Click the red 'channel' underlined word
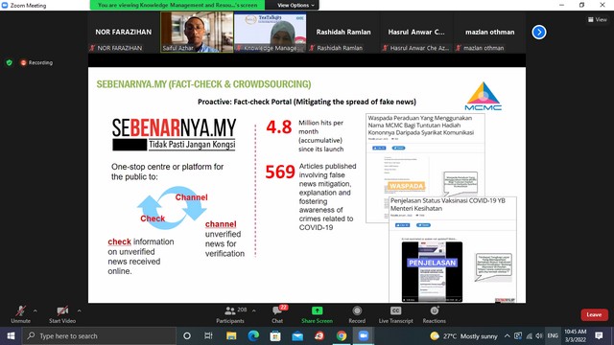 point(221,224)
